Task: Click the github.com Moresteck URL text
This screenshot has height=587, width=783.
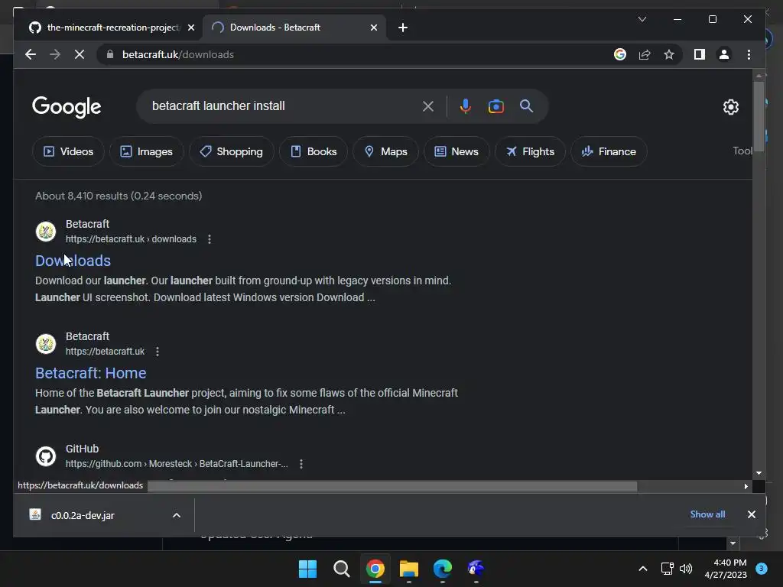Action: (x=177, y=464)
